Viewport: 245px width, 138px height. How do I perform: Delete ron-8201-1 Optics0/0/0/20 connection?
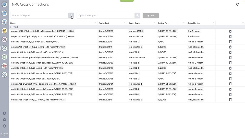(230, 73)
